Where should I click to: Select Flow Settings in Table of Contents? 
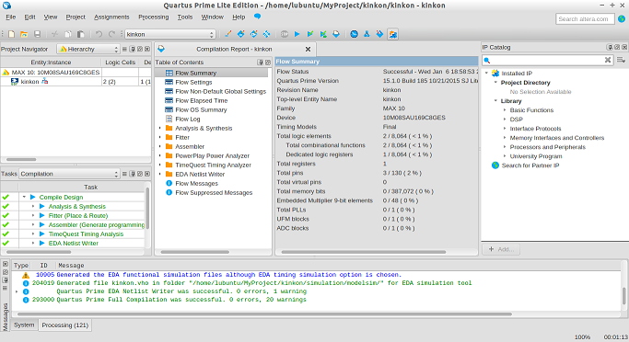coord(193,82)
